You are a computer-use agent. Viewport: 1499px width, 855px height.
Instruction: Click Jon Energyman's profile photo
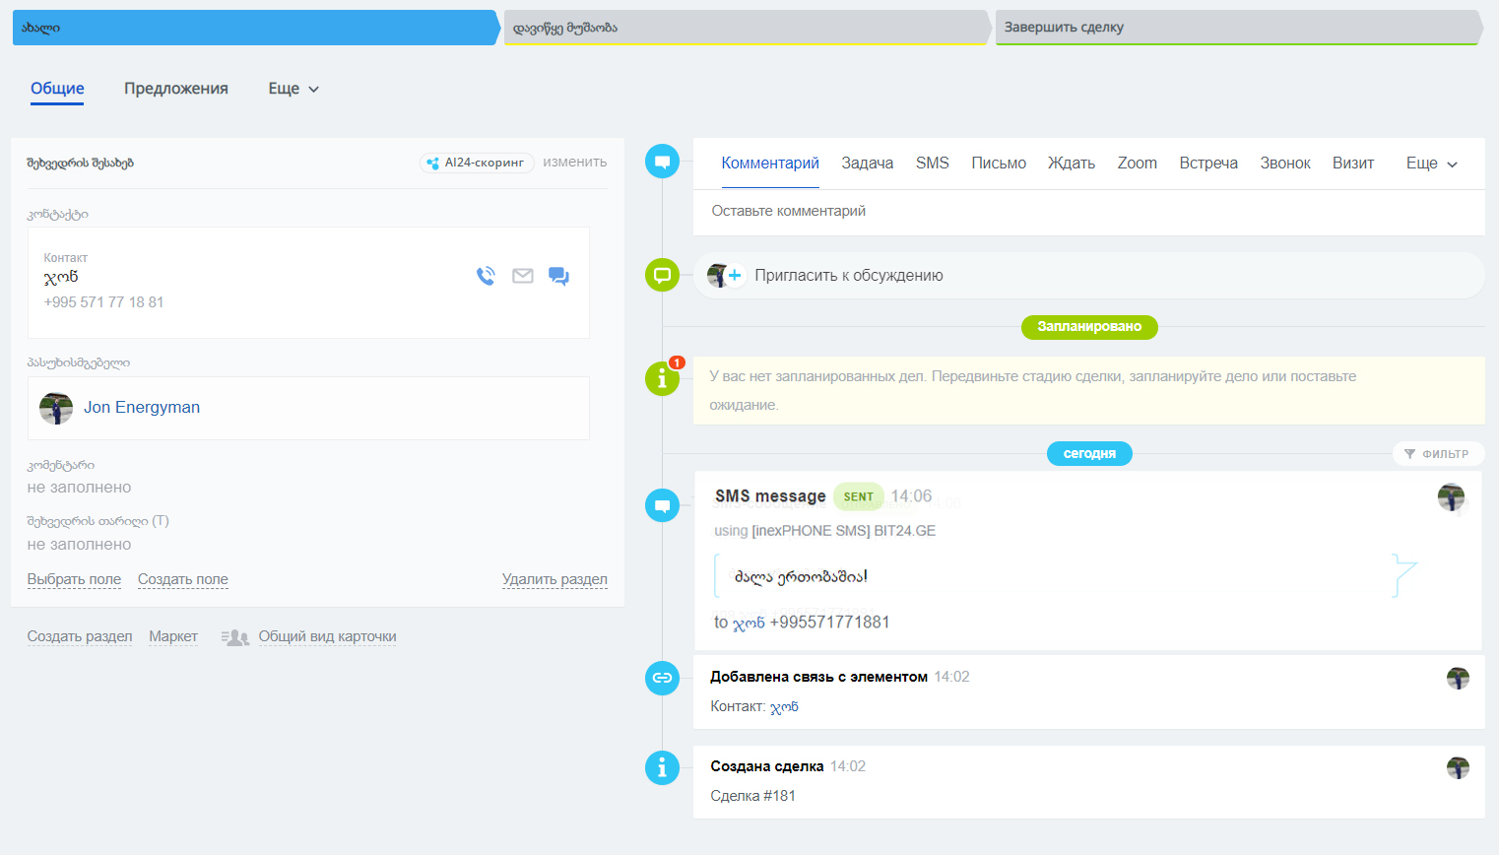(56, 408)
